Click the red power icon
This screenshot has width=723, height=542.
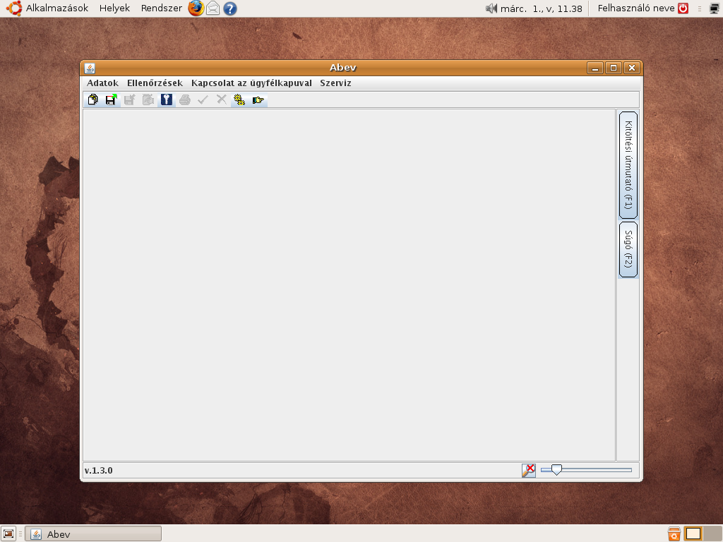[683, 8]
